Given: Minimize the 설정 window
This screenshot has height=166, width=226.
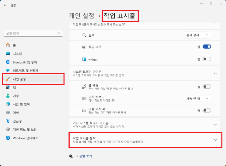Looking at the screenshot, I should tap(201, 4).
